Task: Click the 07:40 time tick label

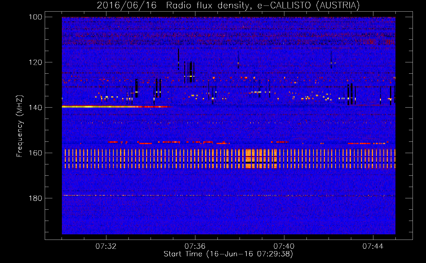Action: 284,246
